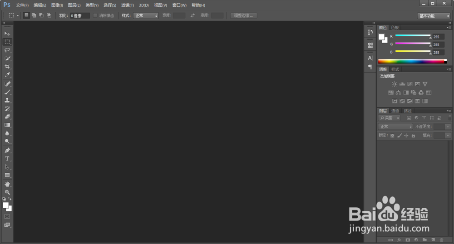Select the Blur tool
The image size is (454, 244).
coord(7,133)
